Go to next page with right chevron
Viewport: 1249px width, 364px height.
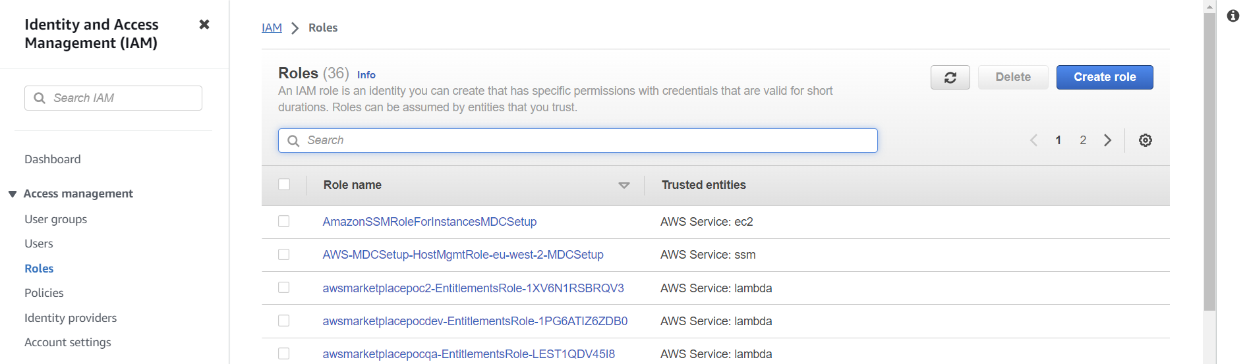tap(1108, 140)
